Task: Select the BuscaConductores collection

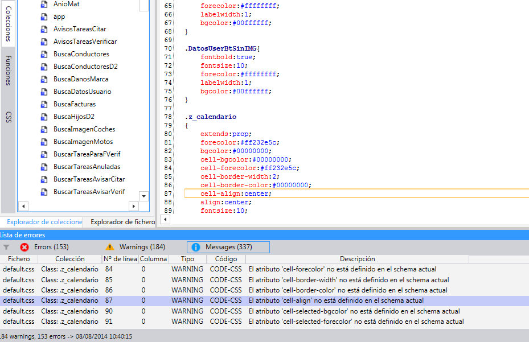Action: (81, 54)
